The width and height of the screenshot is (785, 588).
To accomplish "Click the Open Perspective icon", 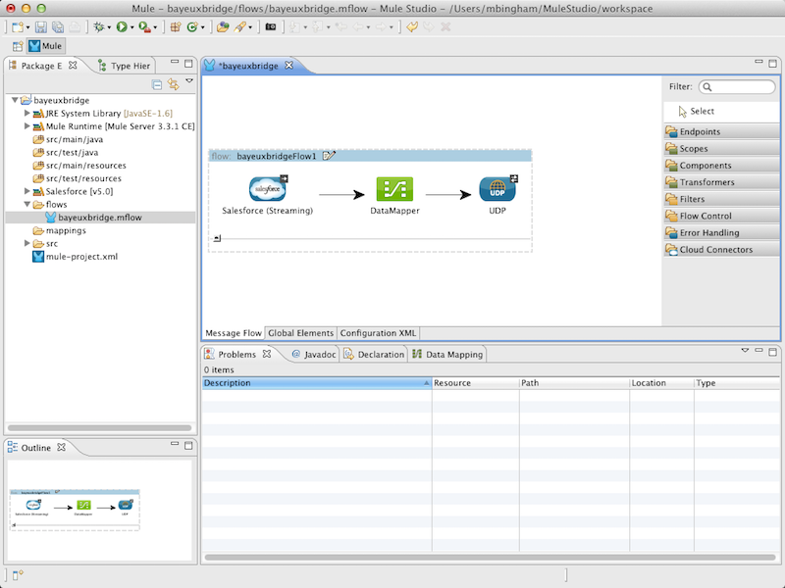I will pyautogui.click(x=18, y=46).
